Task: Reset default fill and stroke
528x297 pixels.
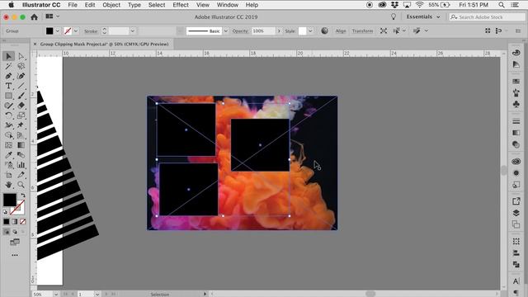Action: click(x=5, y=212)
